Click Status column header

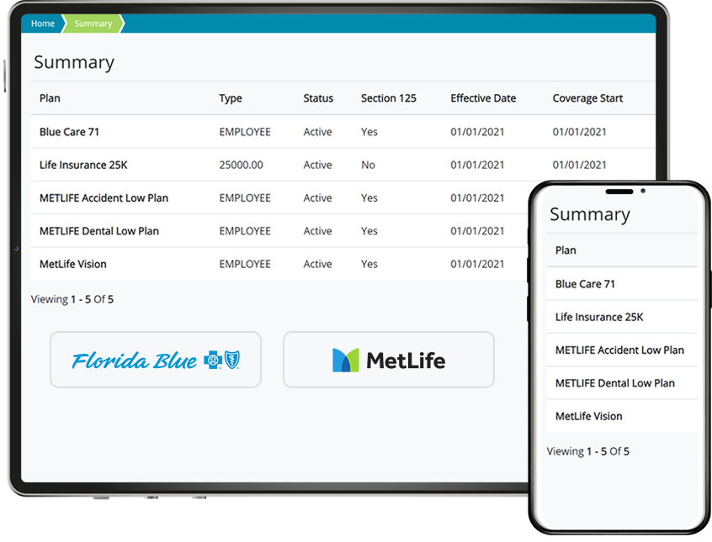point(318,98)
